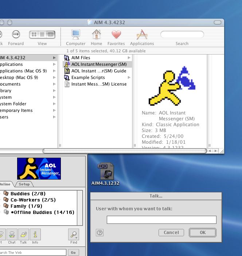Viewport: 242px width, 256px height.
Task: Select the Example Scripts folder
Action: (x=97, y=78)
